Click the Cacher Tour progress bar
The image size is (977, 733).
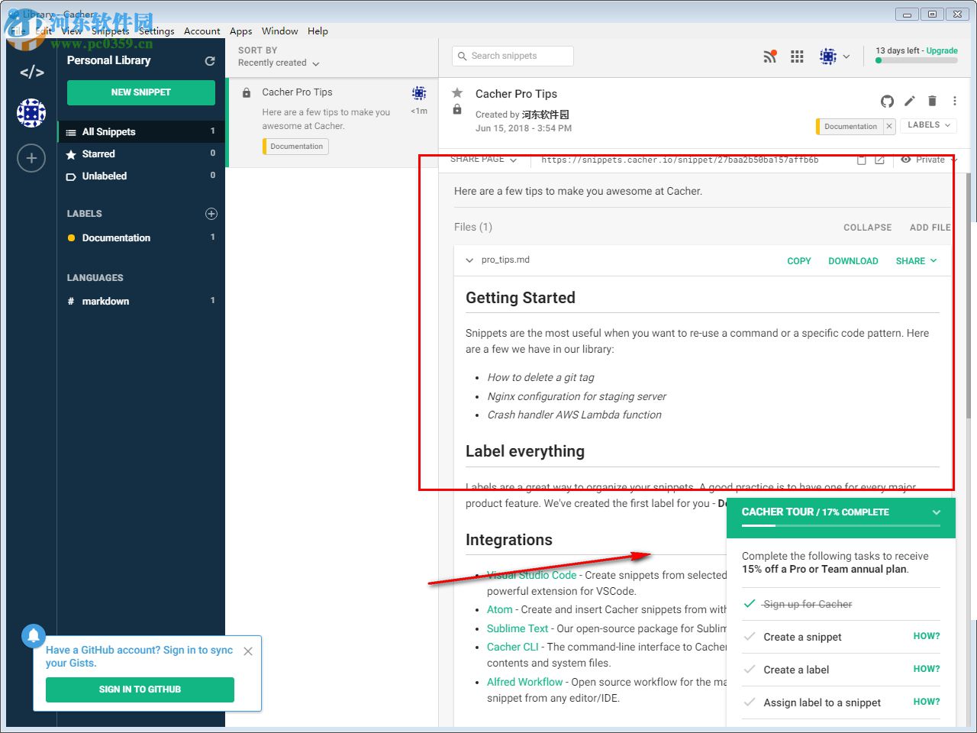click(x=841, y=525)
